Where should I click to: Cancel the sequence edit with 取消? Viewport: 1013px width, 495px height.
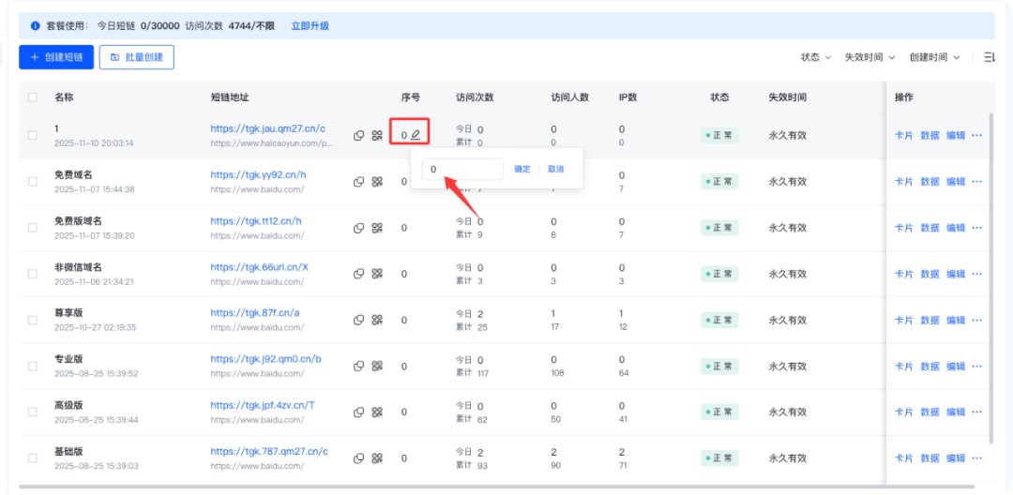click(555, 169)
